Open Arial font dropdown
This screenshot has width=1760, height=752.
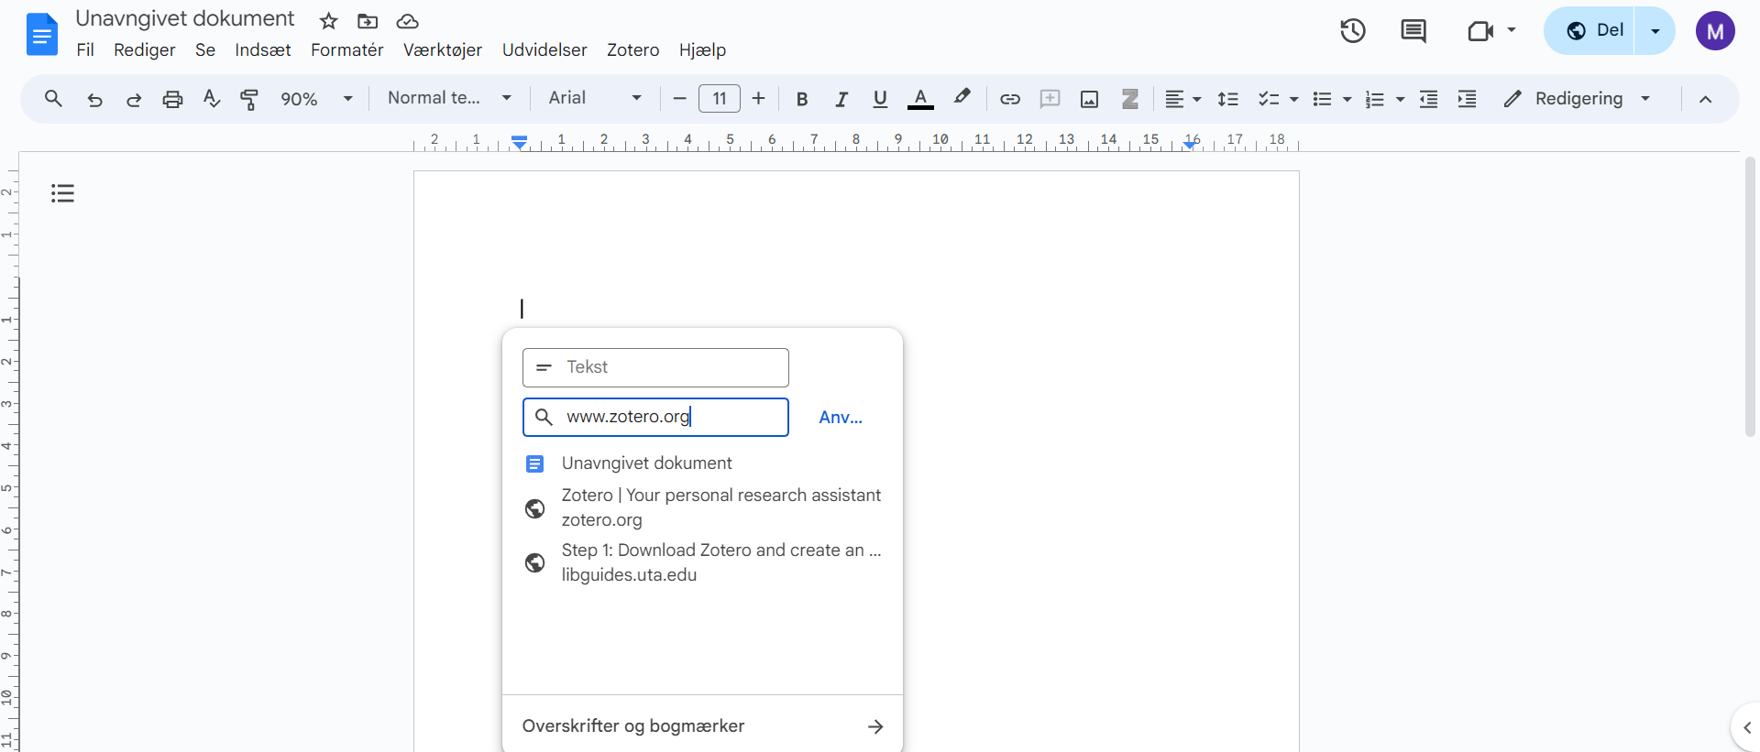tap(595, 98)
